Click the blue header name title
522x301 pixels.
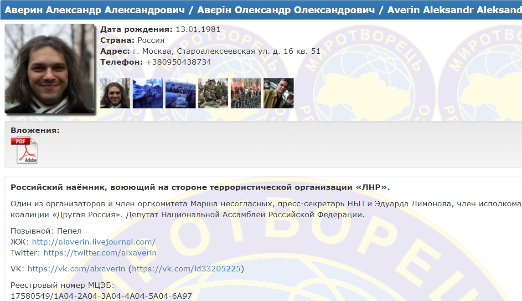[x=263, y=10]
